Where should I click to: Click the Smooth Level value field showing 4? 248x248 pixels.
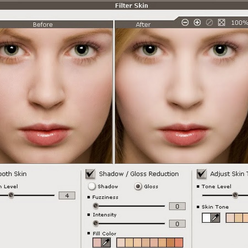(x=67, y=195)
